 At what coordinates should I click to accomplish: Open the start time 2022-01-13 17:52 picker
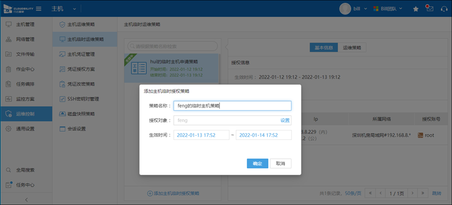tap(201, 135)
